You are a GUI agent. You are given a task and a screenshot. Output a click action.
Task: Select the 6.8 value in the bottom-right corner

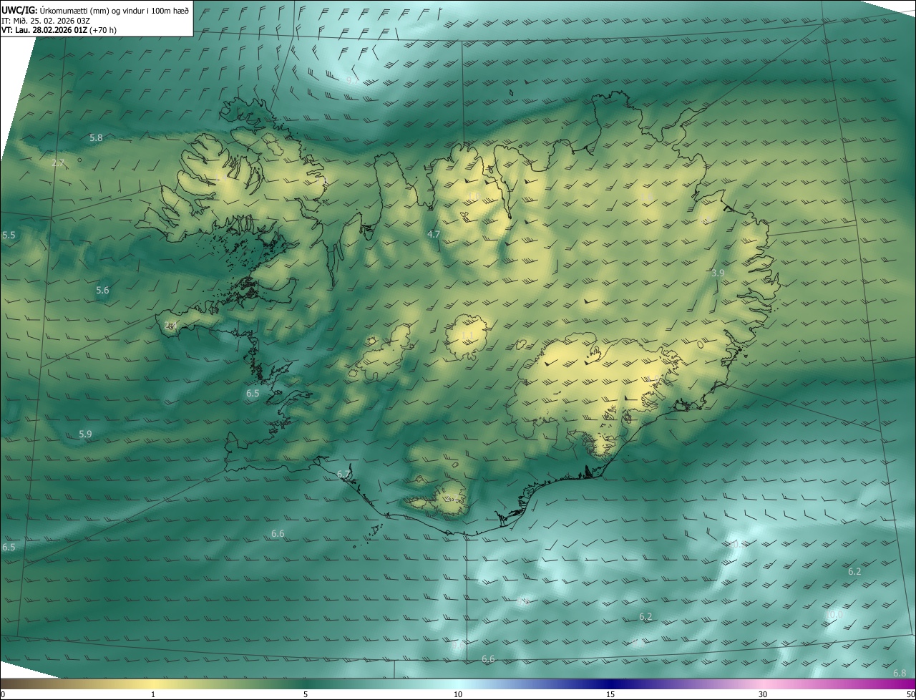pyautogui.click(x=900, y=673)
